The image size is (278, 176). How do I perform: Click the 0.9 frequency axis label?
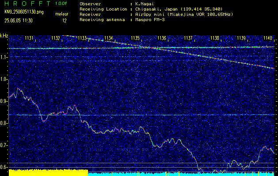click(x=4, y=101)
